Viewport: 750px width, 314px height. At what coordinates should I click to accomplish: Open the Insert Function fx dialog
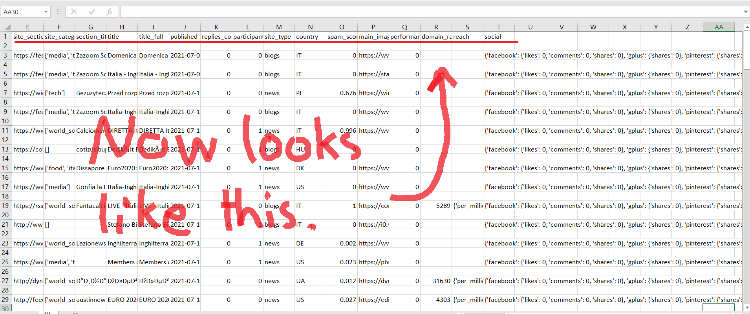110,12
